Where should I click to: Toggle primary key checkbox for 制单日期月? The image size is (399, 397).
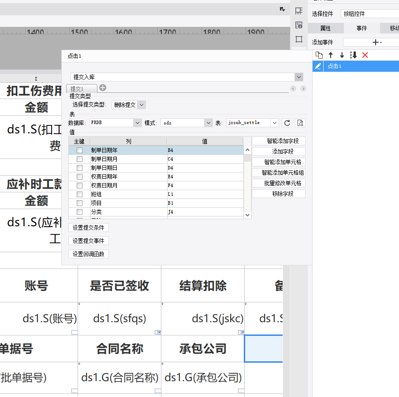[80, 159]
